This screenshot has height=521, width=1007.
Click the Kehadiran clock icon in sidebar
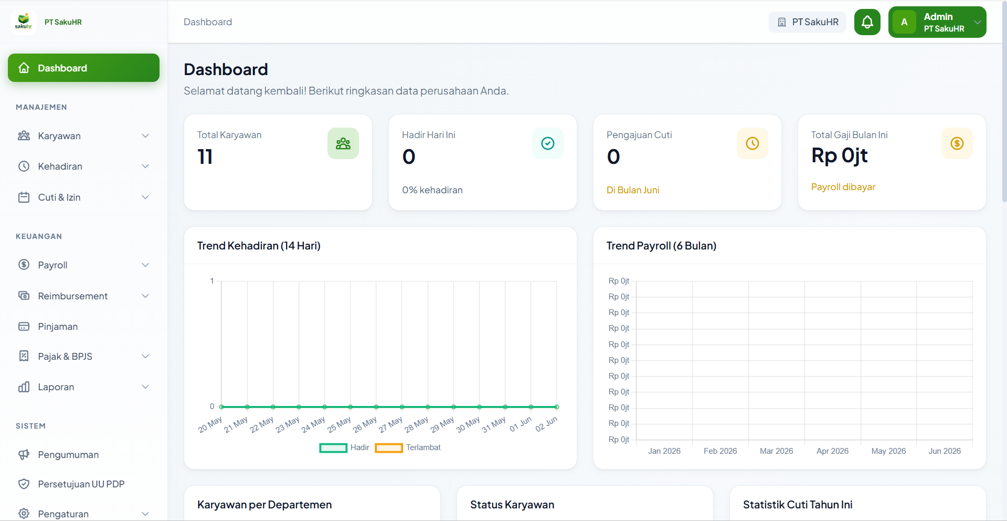point(24,166)
